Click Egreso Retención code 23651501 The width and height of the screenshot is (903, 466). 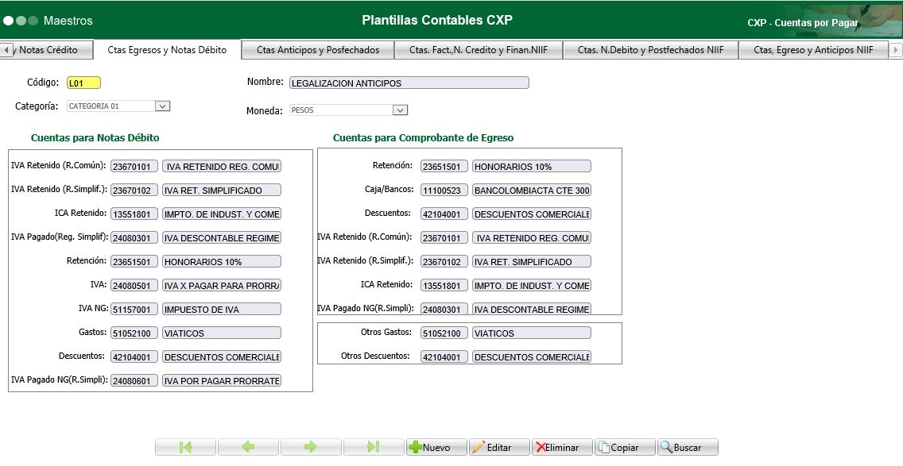click(444, 166)
